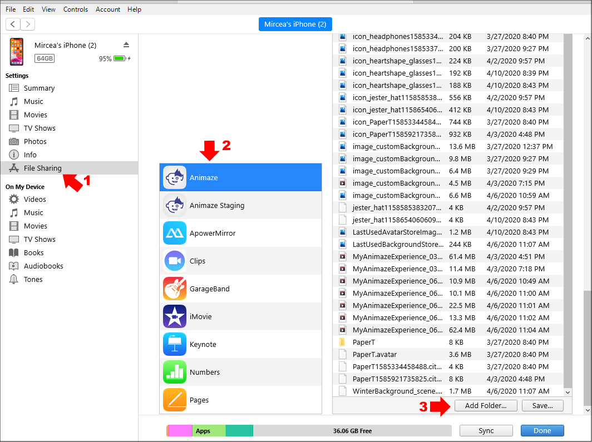The image size is (592, 442).
Task: Select ApowerMirror app
Action: (240, 233)
